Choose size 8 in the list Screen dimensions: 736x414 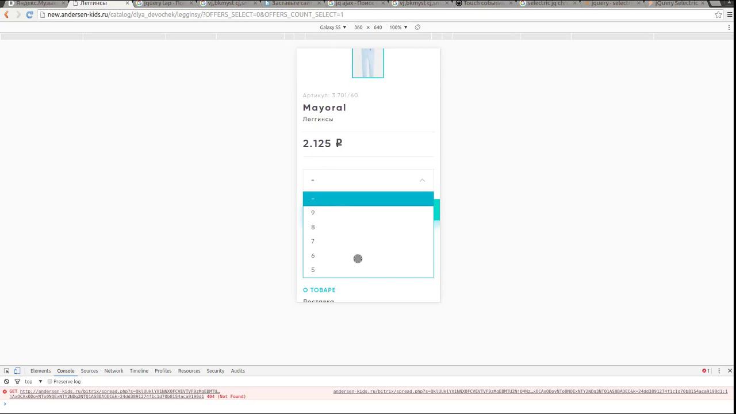click(368, 227)
